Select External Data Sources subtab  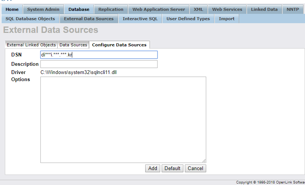[x=89, y=19]
